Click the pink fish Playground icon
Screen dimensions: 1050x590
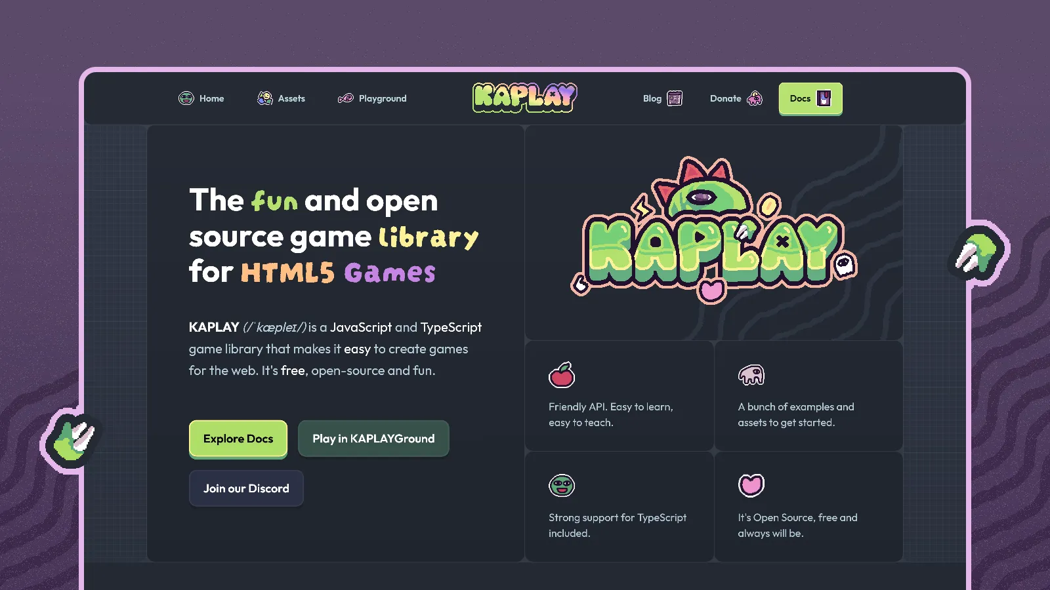tap(345, 98)
